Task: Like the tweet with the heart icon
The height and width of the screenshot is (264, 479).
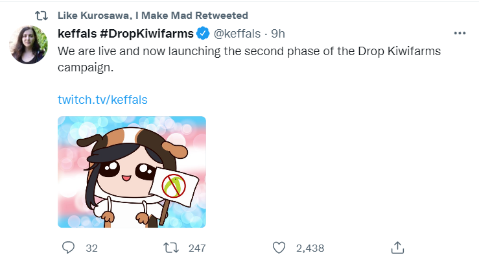Action: tap(279, 247)
